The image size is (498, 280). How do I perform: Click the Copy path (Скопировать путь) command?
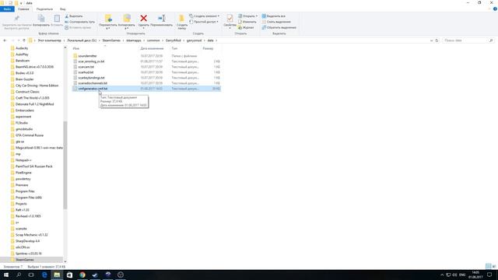click(79, 22)
